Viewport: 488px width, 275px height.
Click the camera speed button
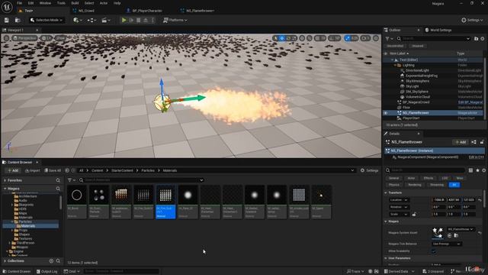coord(365,38)
